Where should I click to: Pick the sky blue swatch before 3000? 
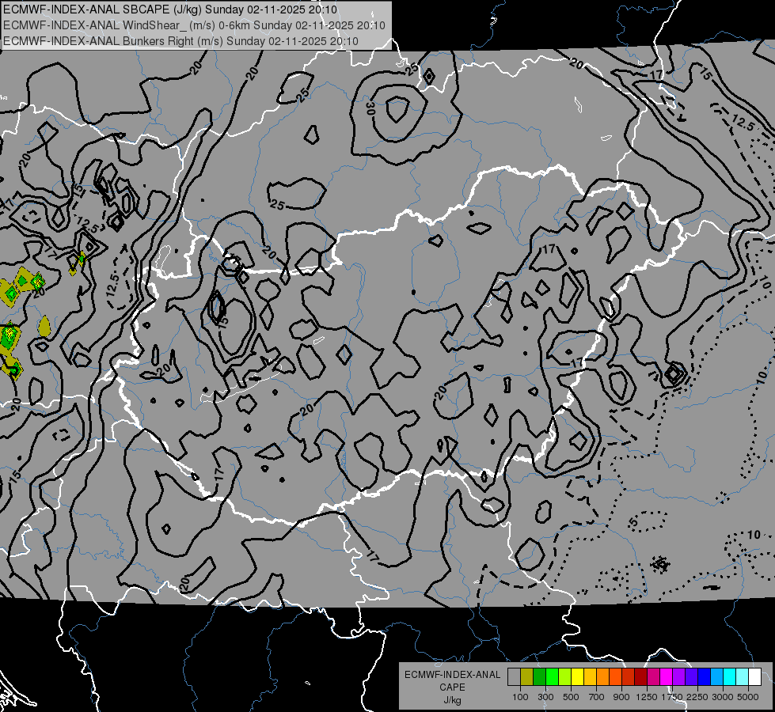pyautogui.click(x=716, y=677)
